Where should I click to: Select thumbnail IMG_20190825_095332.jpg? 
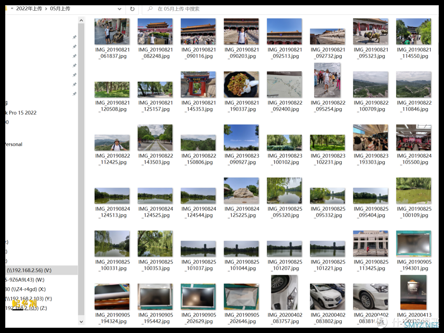(x=327, y=196)
